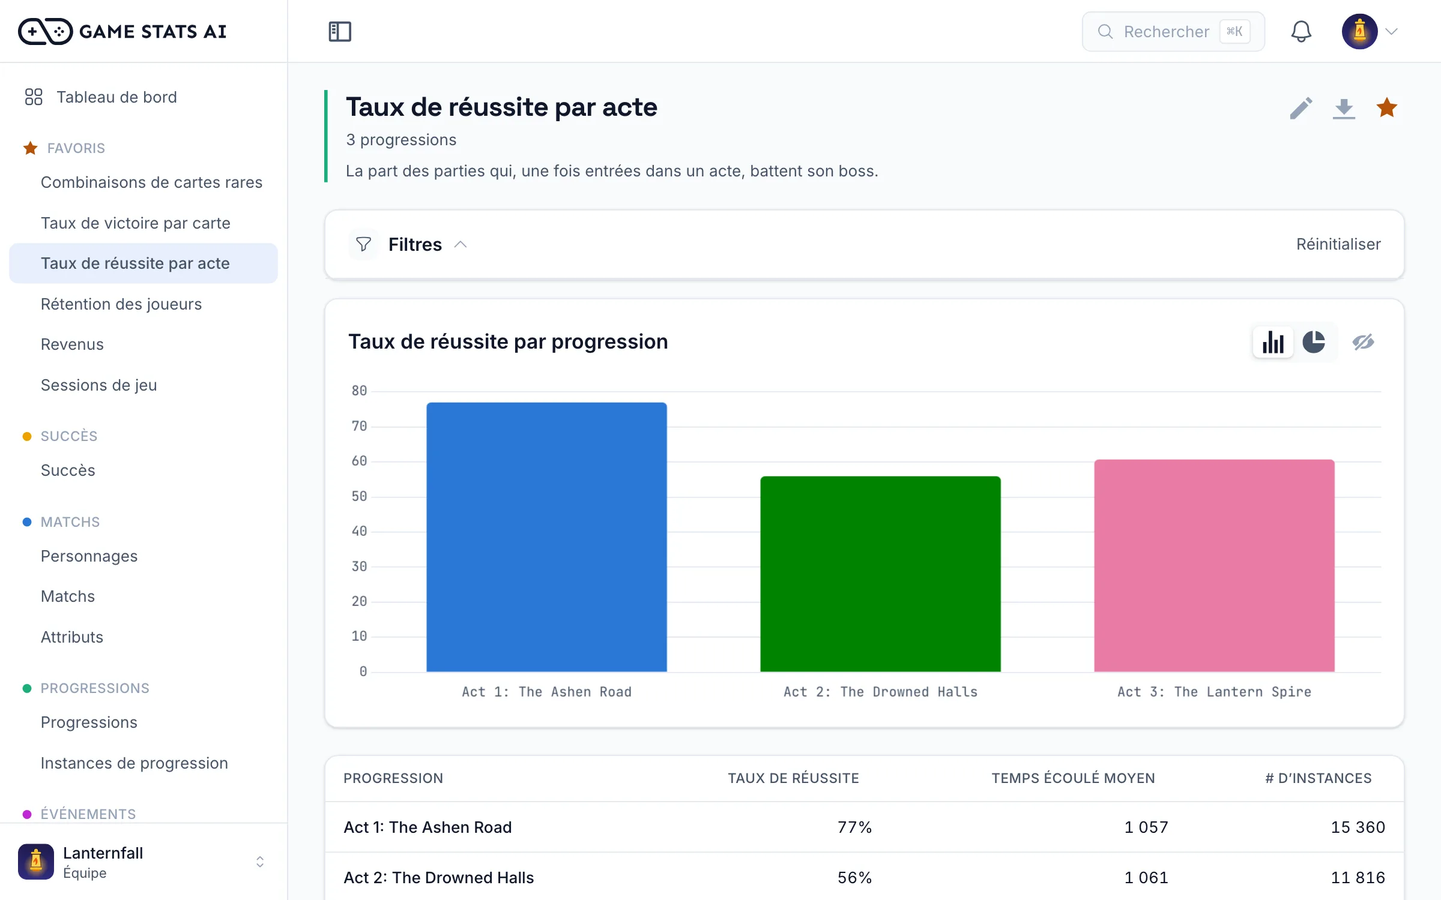Click the pink Act 3 bar

click(1214, 566)
